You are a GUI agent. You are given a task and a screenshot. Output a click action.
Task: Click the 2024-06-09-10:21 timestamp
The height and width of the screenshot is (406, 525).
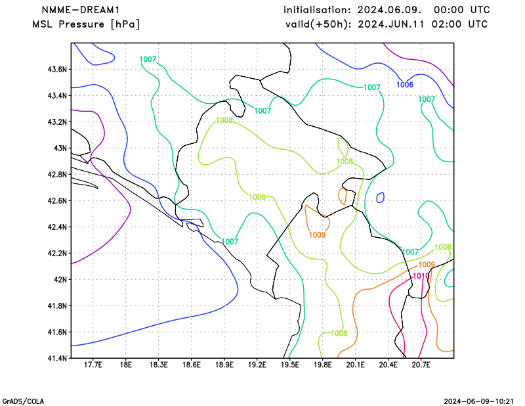pyautogui.click(x=479, y=401)
